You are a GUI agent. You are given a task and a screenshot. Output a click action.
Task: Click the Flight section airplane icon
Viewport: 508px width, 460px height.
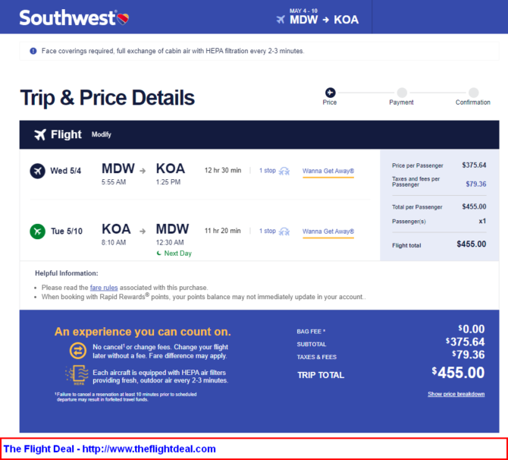click(40, 134)
